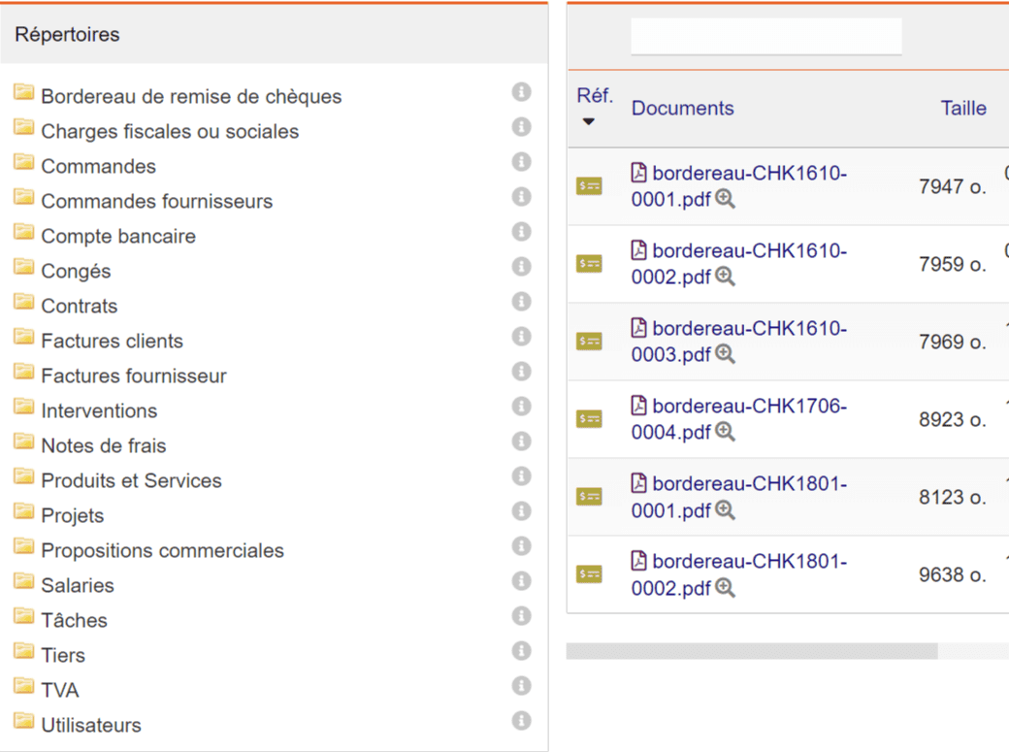The image size is (1009, 752).
Task: Click the PDF icon of bordereau-CHK1610-0003
Action: click(x=638, y=328)
